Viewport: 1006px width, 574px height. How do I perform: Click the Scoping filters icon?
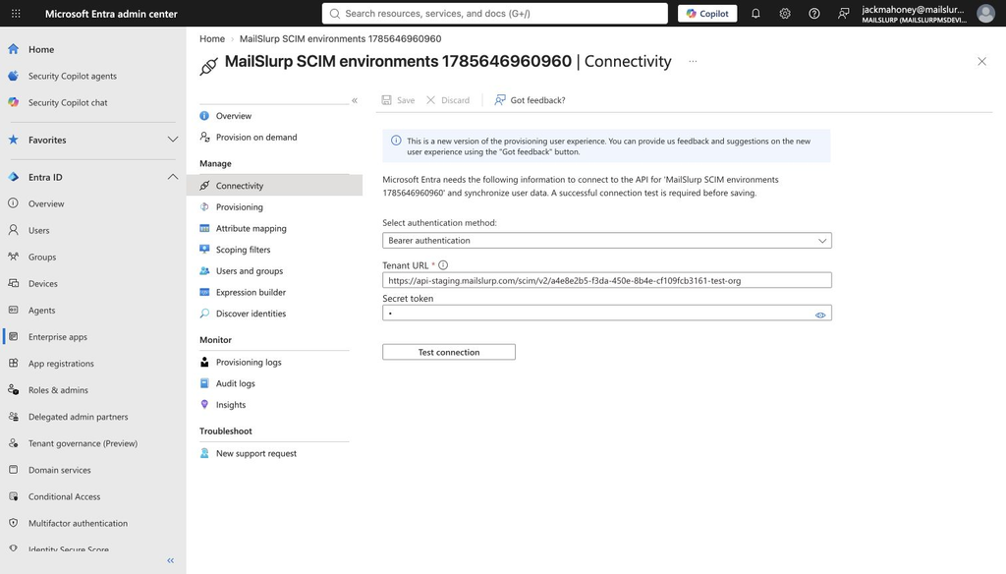(x=204, y=249)
